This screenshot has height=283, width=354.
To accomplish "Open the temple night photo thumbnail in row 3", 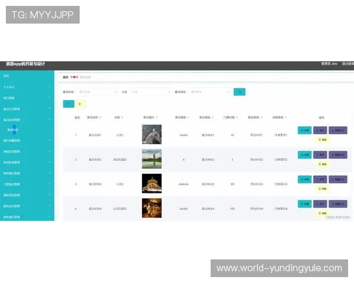I will point(151,183).
